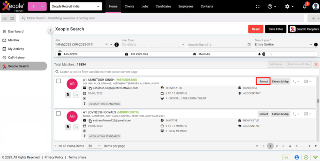Click Extract & Map for Ashutosh Singh

(x=281, y=82)
